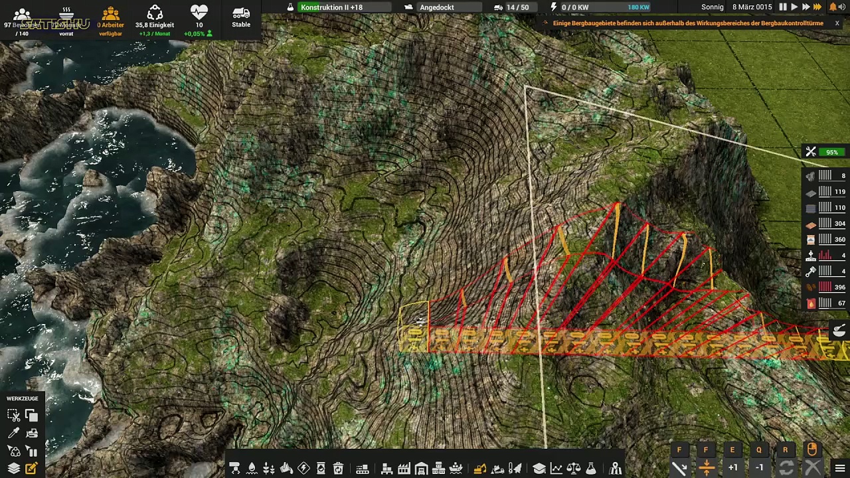Open the statistics line chart icon
Viewport: 850px width, 478px height.
[x=556, y=469]
